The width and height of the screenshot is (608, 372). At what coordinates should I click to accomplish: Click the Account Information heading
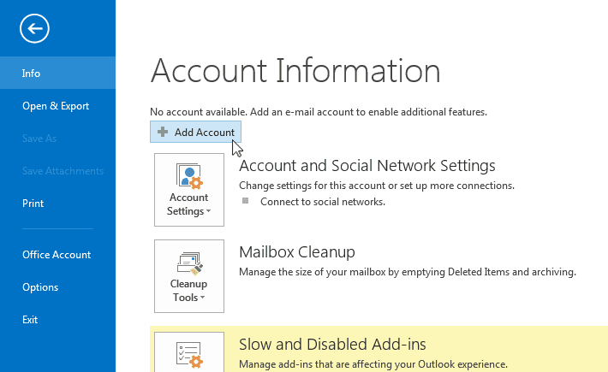tap(295, 71)
